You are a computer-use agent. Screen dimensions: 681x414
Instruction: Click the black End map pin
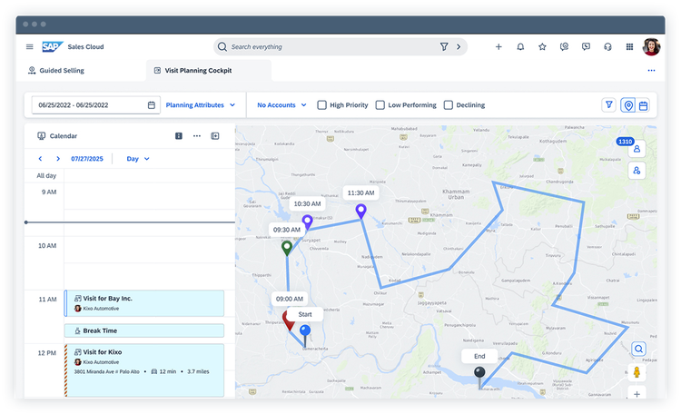coord(479,376)
